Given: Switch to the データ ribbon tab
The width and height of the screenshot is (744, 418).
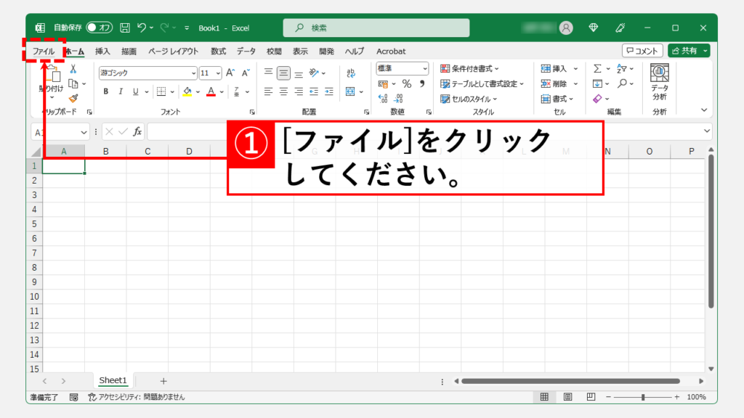Looking at the screenshot, I should [246, 51].
